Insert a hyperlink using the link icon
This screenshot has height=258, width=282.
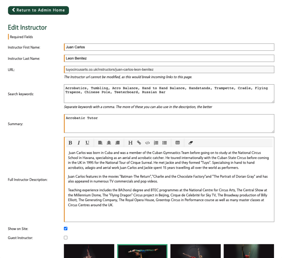point(139,143)
